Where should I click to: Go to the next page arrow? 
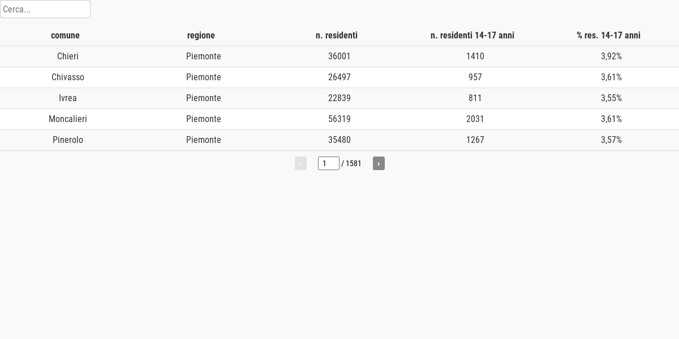379,163
